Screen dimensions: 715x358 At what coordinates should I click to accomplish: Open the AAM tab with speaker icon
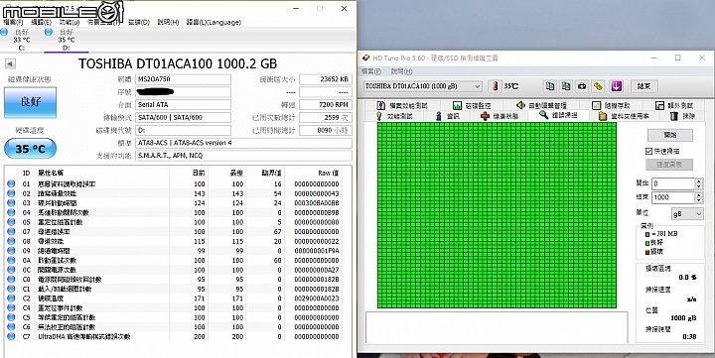[x=542, y=105]
